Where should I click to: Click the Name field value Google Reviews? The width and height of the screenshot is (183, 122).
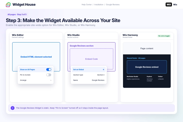[x=98, y=80]
